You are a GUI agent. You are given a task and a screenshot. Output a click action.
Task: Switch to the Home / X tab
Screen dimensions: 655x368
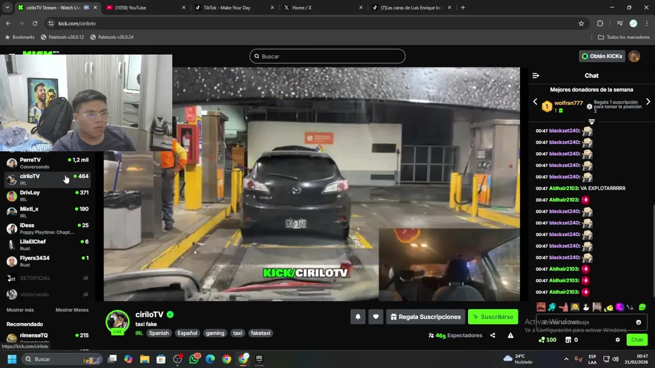[x=322, y=8]
